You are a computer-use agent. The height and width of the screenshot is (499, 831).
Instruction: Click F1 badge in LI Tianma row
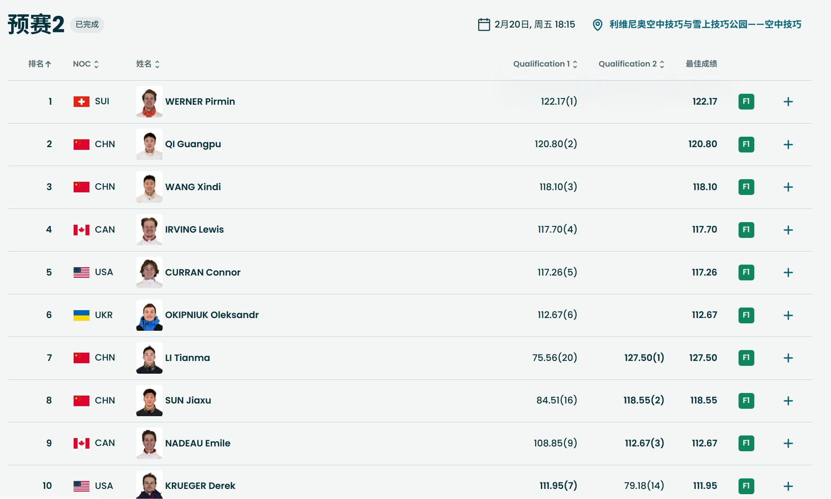point(746,358)
